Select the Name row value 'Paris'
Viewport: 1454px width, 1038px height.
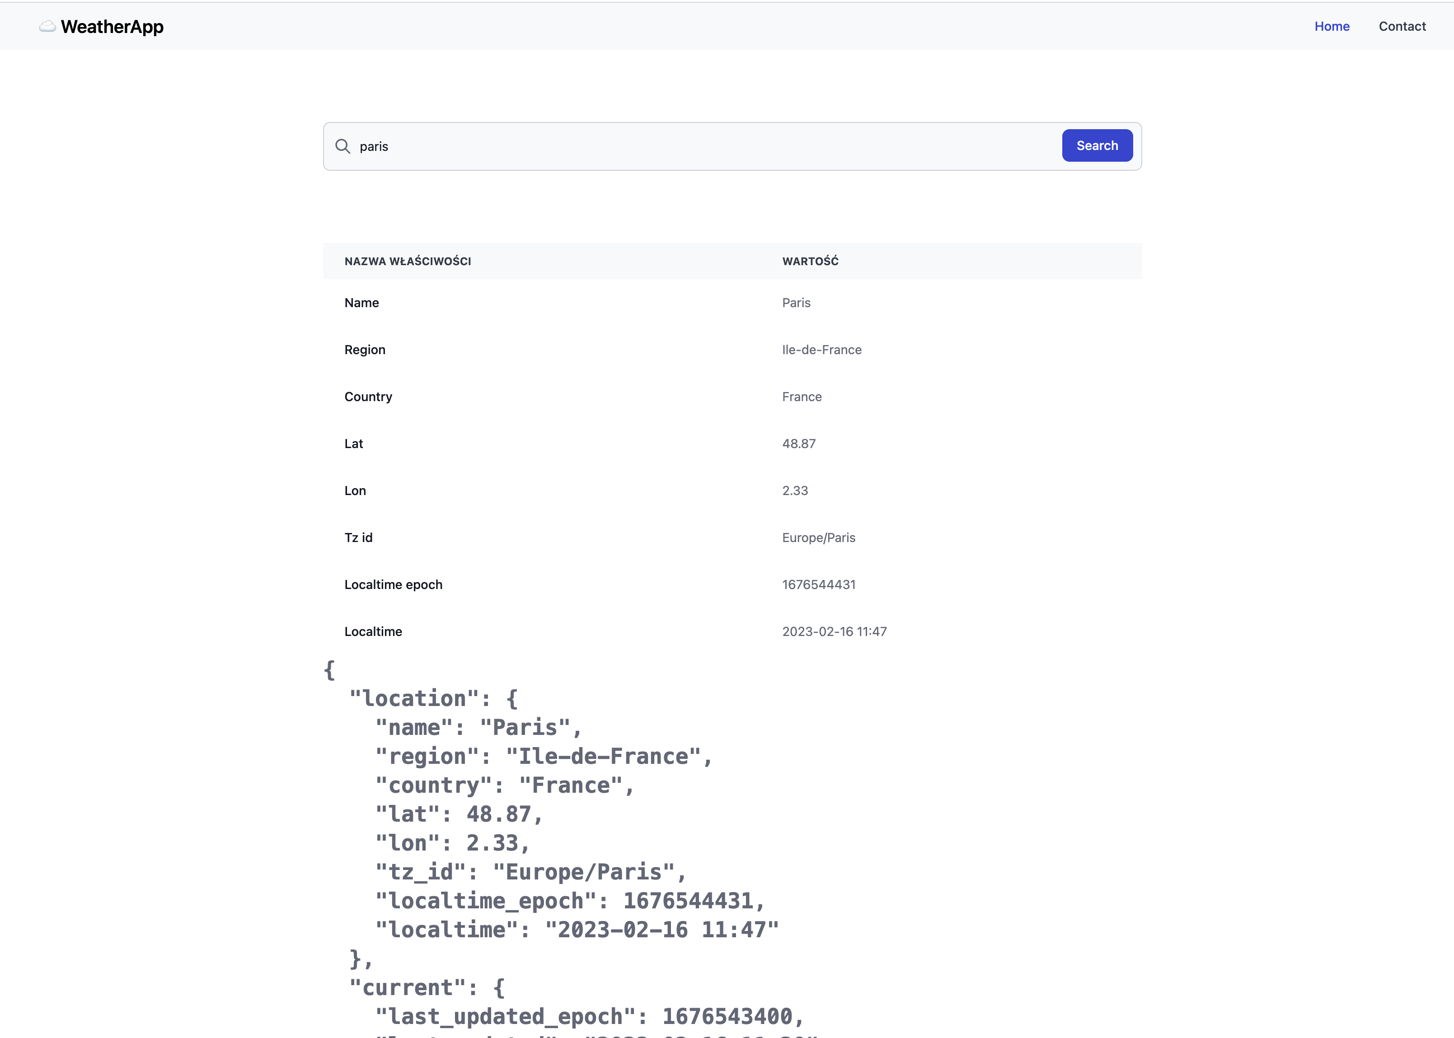coord(796,302)
